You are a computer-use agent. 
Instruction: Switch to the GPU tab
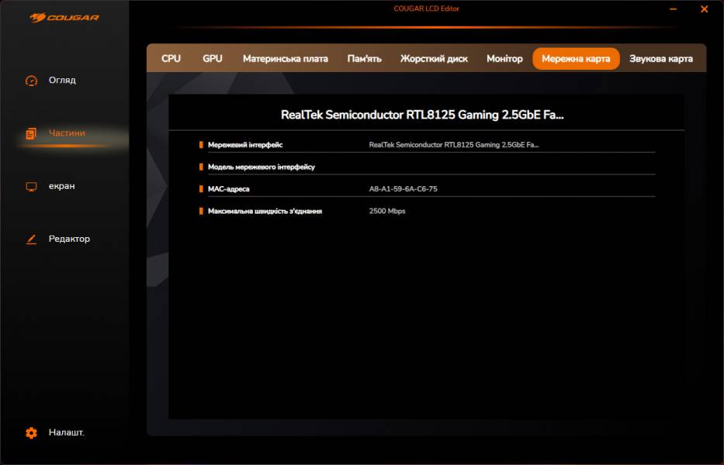coord(212,59)
